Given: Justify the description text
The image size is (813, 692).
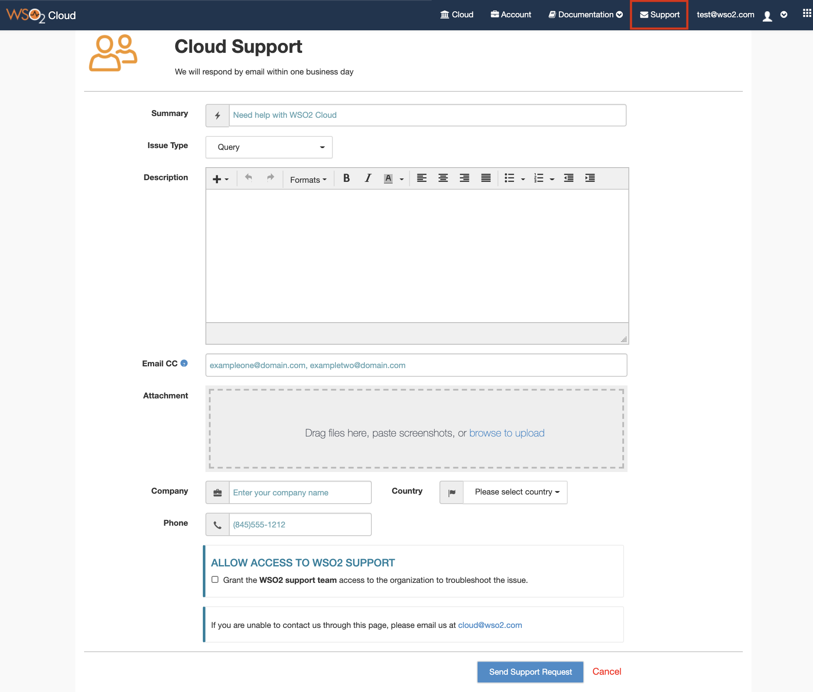Looking at the screenshot, I should pos(486,178).
